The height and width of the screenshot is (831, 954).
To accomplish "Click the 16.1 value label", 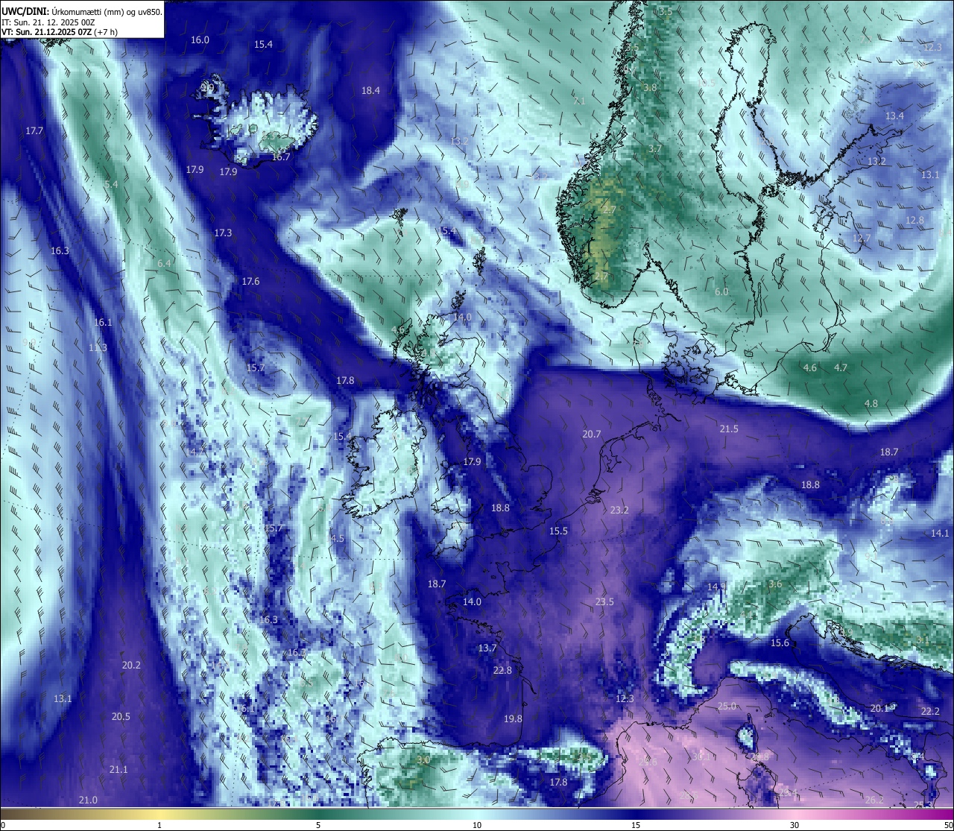I will tap(103, 323).
